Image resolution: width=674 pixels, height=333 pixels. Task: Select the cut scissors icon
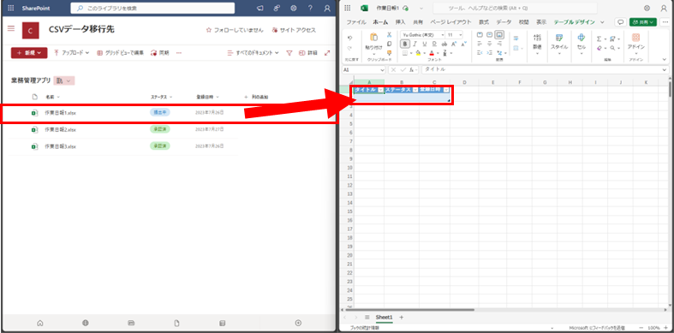point(390,35)
